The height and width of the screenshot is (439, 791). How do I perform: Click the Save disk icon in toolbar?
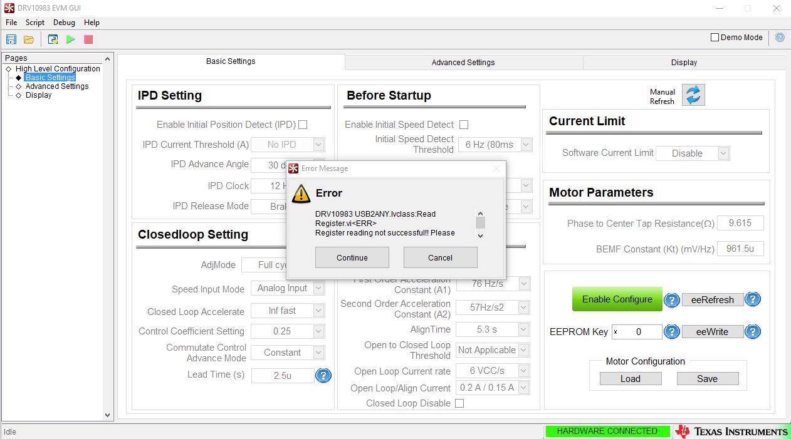tap(11, 39)
